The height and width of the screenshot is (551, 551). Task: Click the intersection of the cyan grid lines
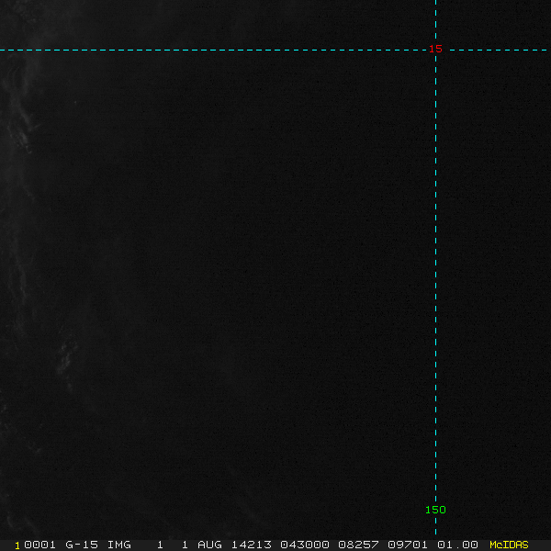click(435, 50)
